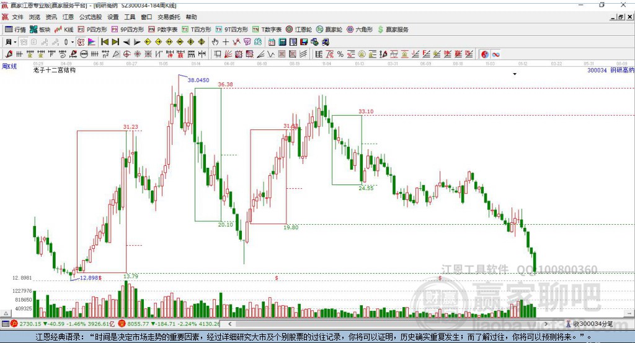Viewport: 635px width, 343px height.
Task: Open the status bar table grid icon
Action: pos(5,324)
